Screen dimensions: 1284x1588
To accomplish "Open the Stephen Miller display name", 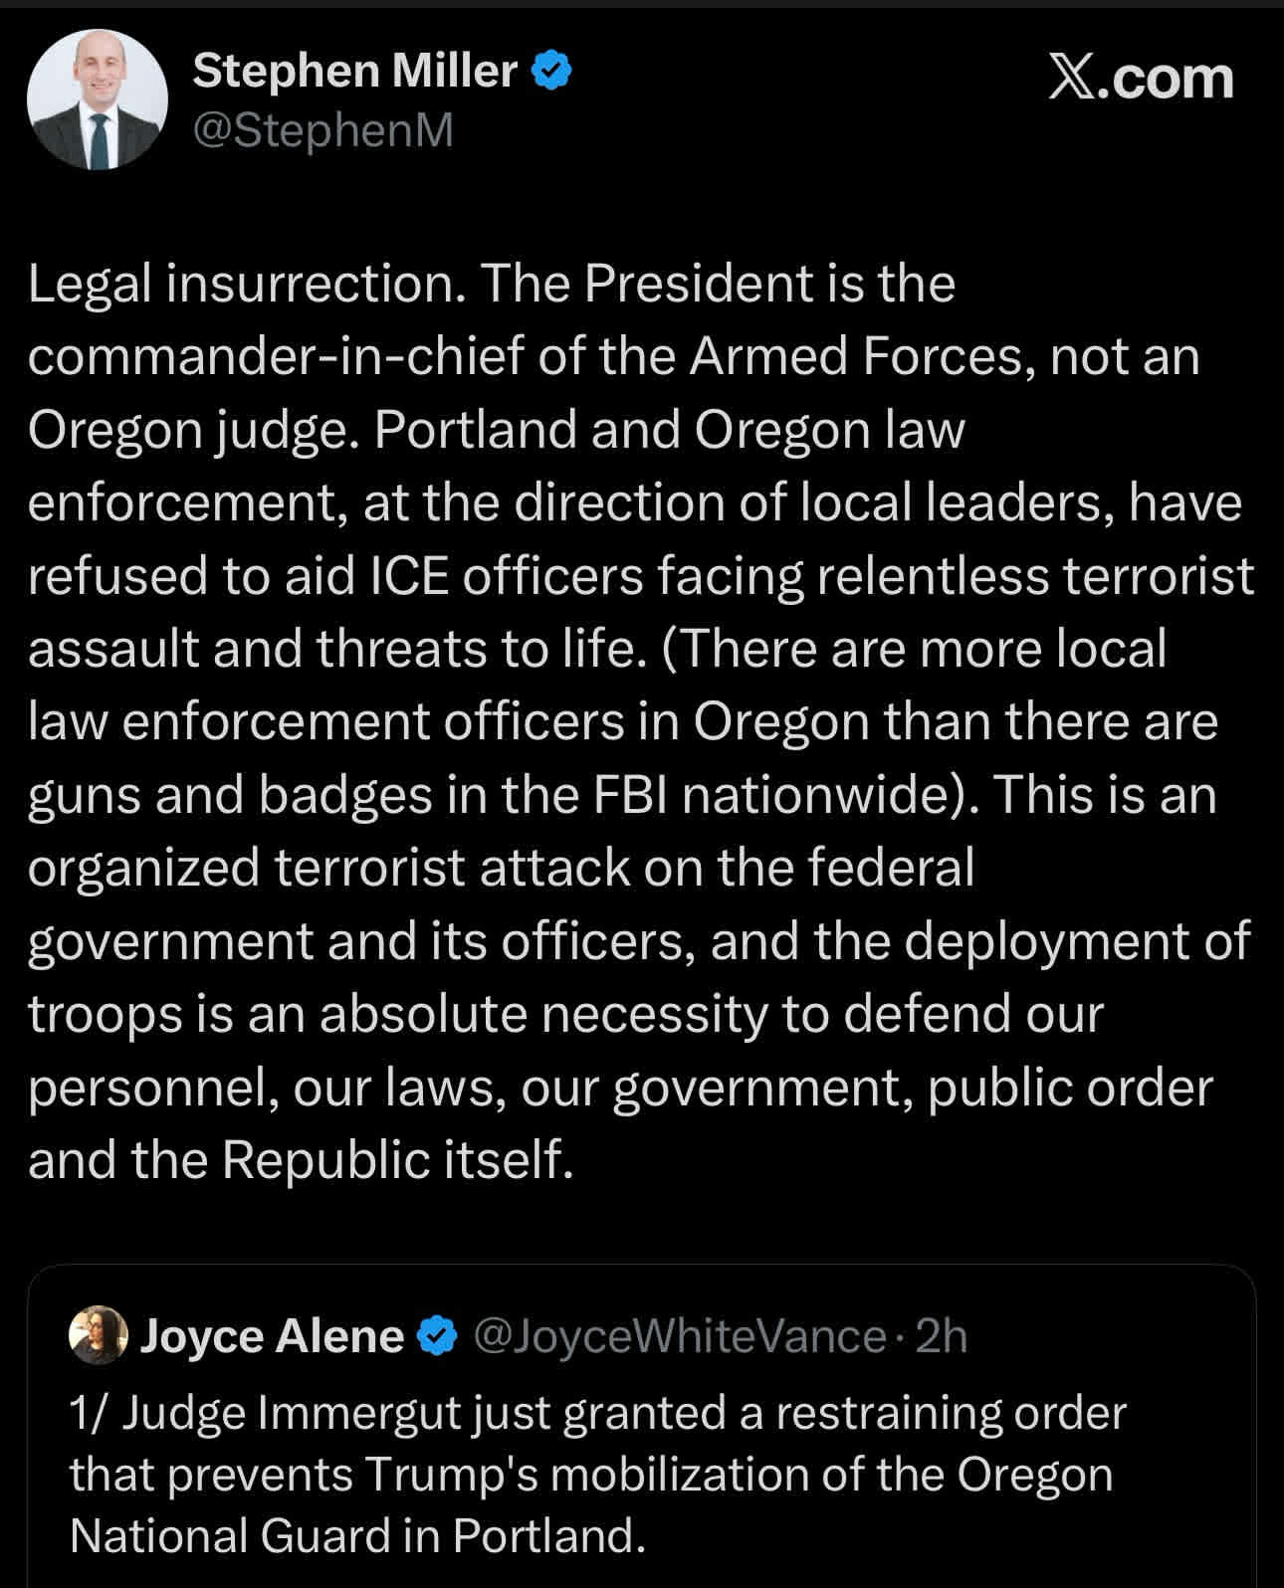I will click(354, 72).
